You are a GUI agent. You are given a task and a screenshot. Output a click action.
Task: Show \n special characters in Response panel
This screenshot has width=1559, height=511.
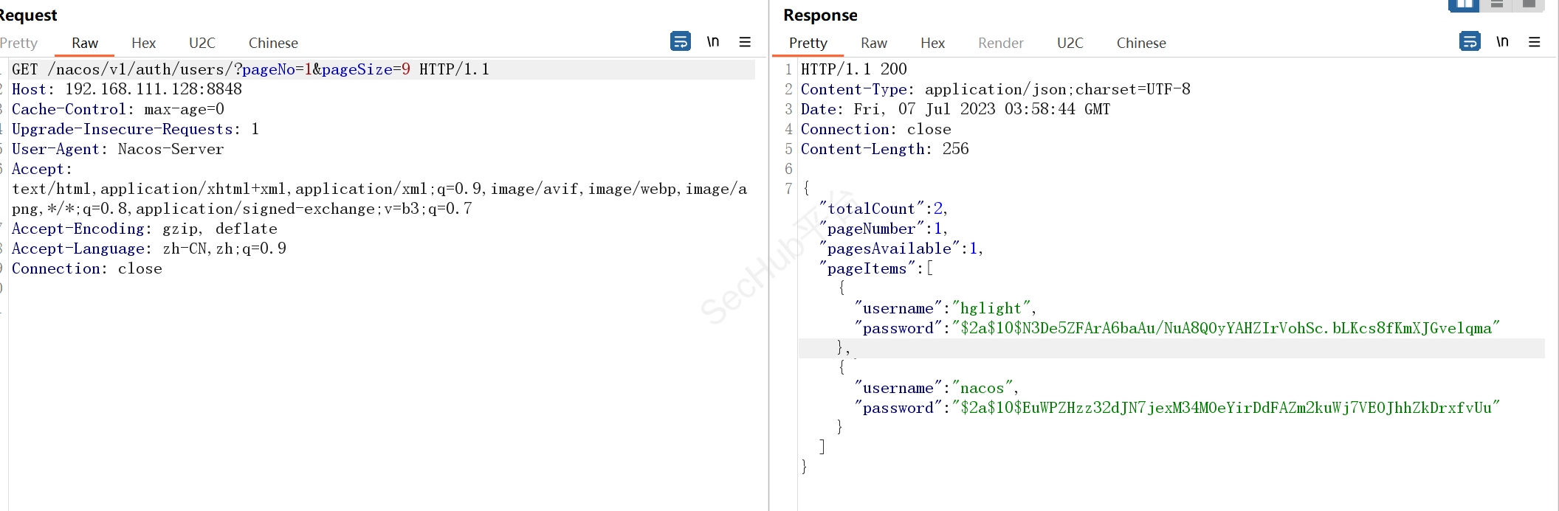[x=1501, y=41]
